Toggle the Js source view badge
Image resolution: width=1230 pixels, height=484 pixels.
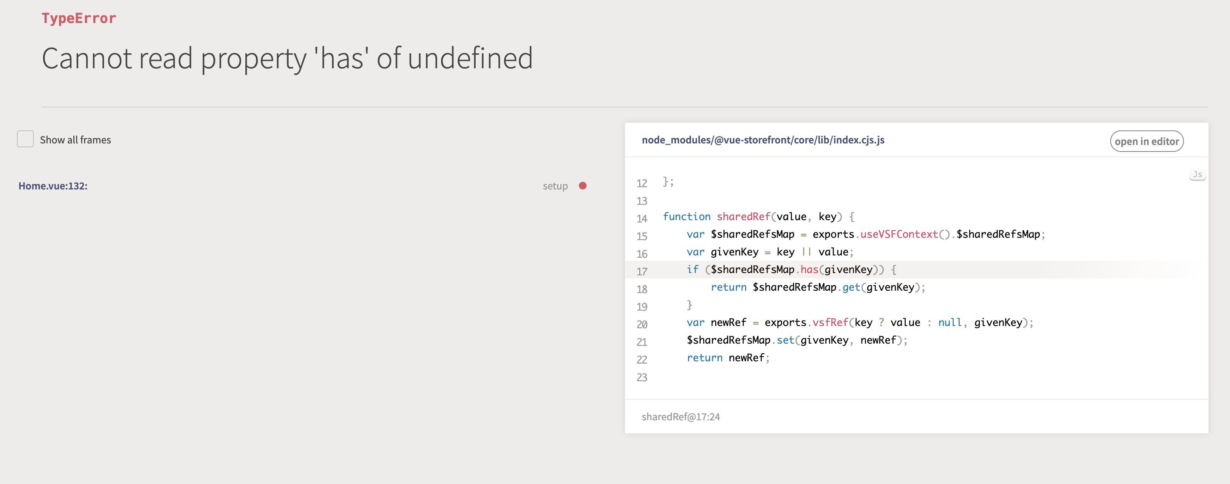[1197, 175]
